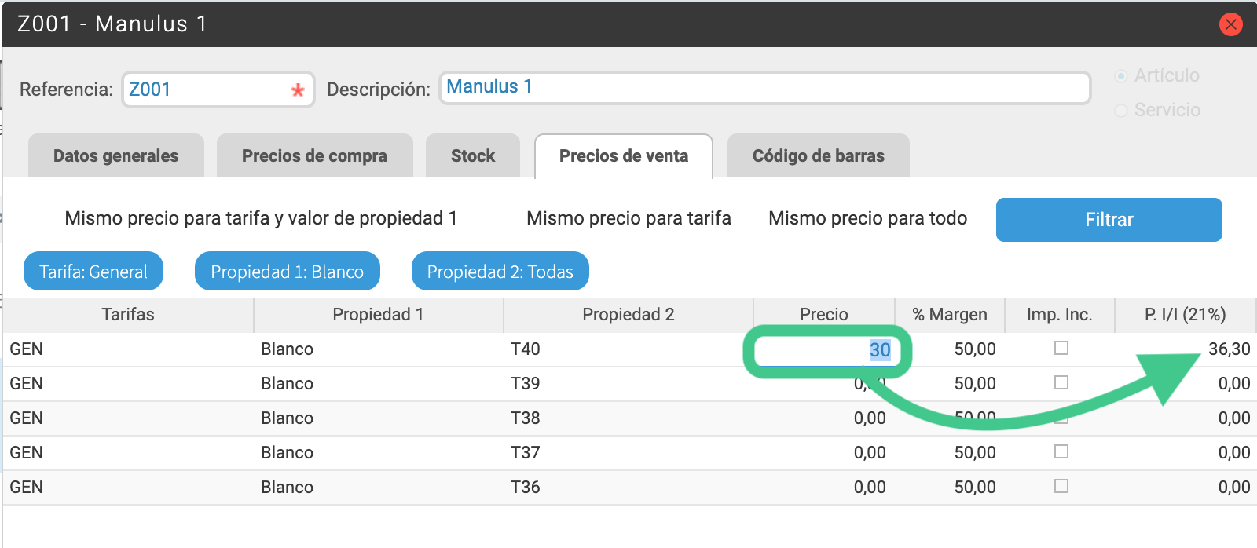The width and height of the screenshot is (1257, 548).
Task: Click the Tarifa: General filter pill
Action: pyautogui.click(x=93, y=271)
